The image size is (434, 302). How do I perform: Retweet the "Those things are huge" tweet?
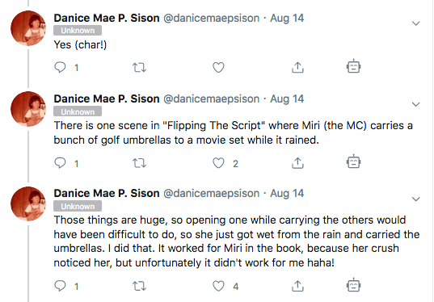tap(139, 286)
